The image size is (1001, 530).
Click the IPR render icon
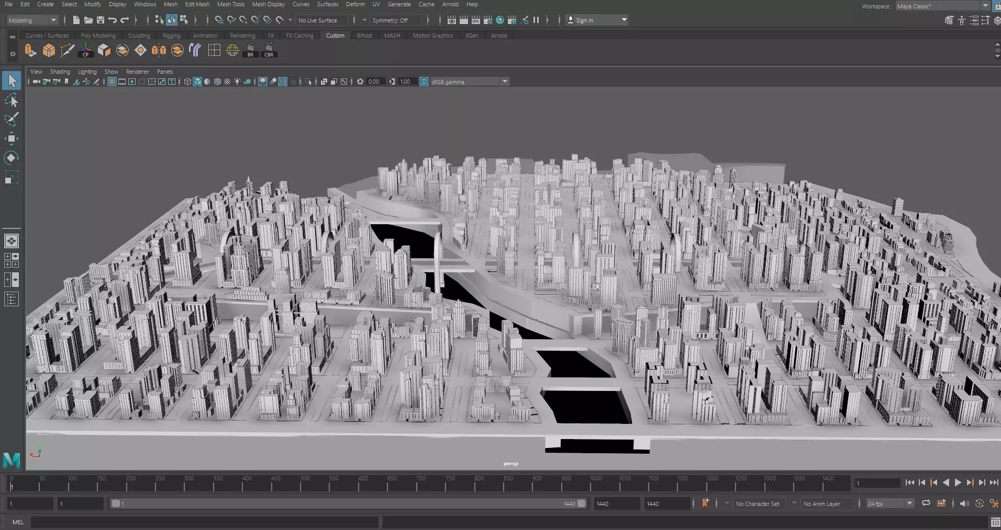[x=476, y=20]
